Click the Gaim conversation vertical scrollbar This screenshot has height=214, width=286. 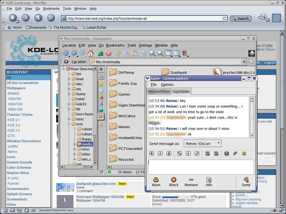tap(252, 117)
